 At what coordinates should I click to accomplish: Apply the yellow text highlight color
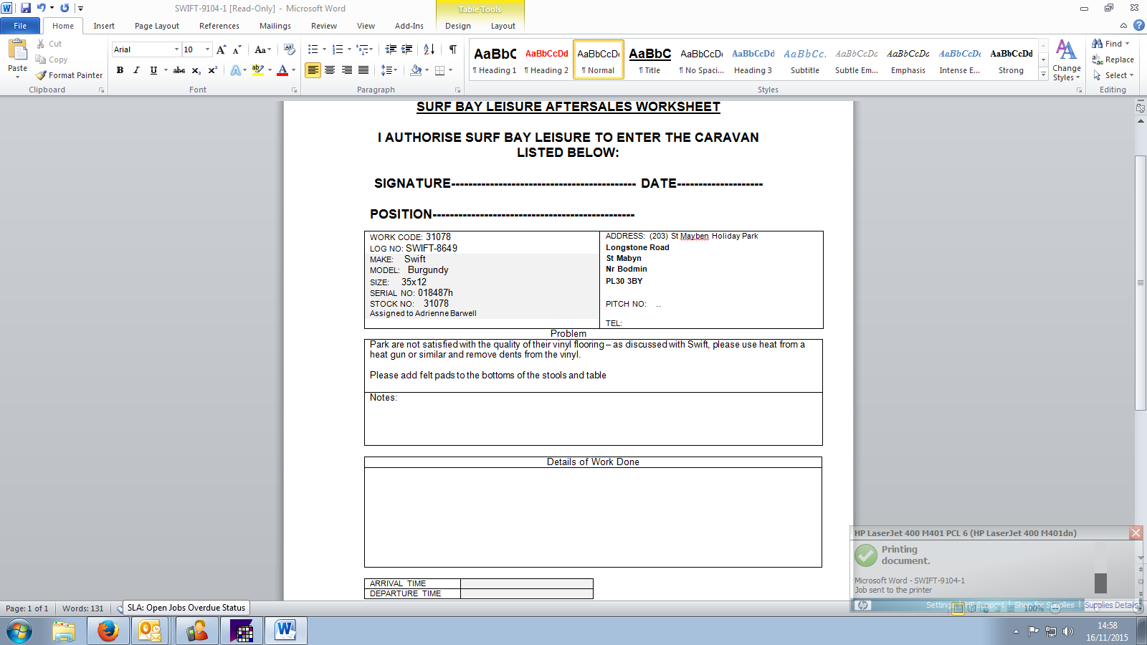(258, 70)
